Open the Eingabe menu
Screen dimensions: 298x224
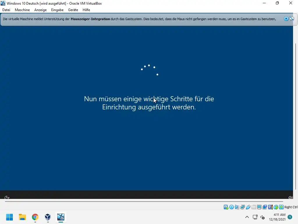[x=57, y=10]
